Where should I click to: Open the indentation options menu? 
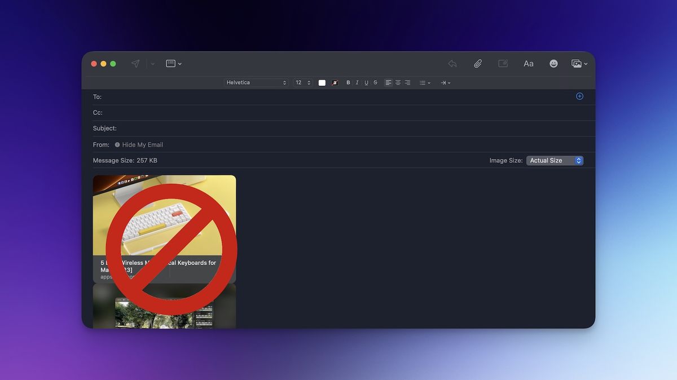[445, 83]
